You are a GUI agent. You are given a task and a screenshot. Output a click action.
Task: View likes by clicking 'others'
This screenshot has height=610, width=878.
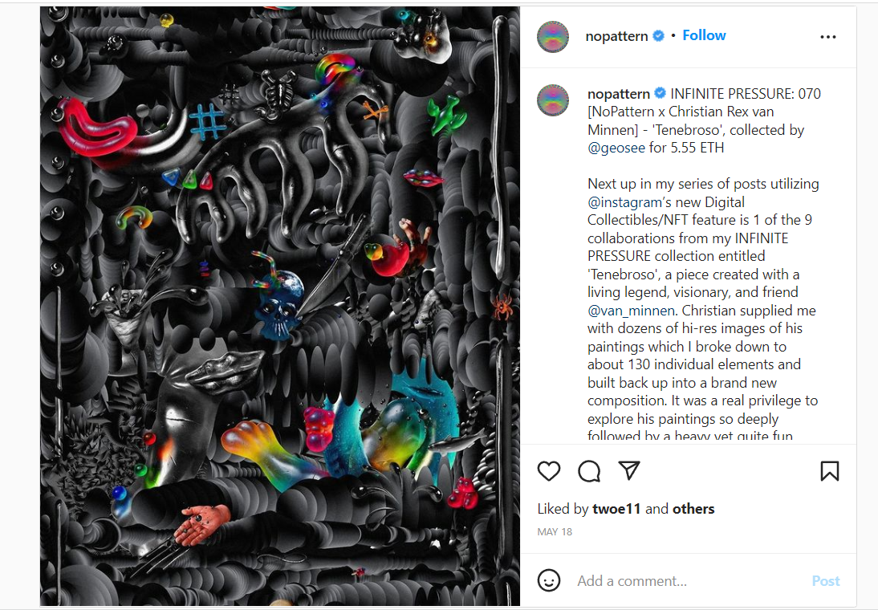point(693,509)
